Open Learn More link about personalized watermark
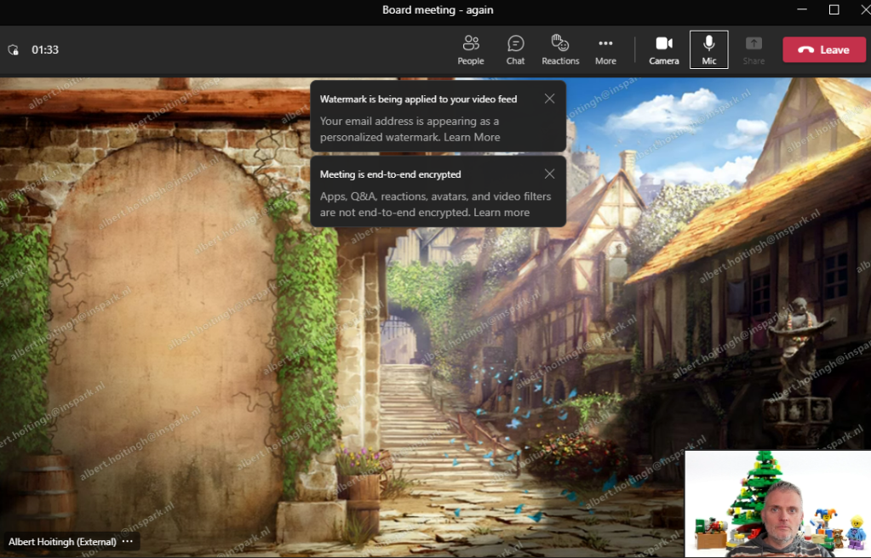The width and height of the screenshot is (871, 558). click(472, 137)
